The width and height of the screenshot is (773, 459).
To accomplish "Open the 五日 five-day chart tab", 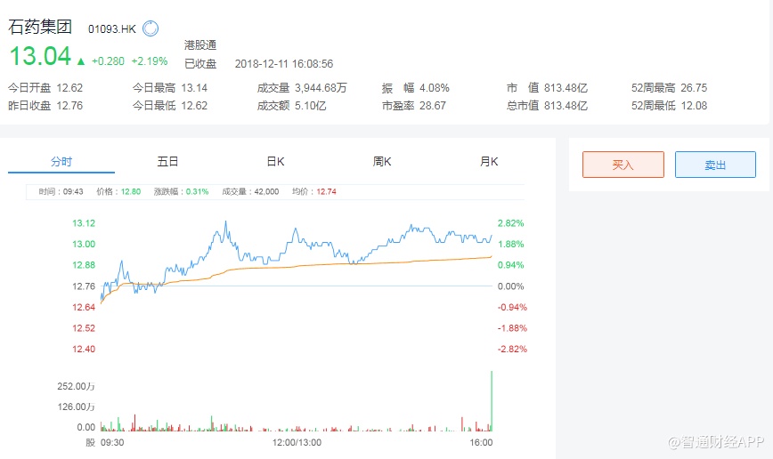I will (167, 162).
